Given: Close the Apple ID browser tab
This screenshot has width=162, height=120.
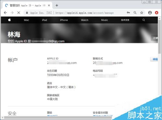Looking at the screenshot, I should (49, 5).
